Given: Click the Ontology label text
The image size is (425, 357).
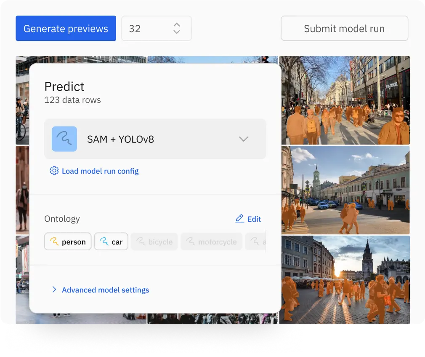Looking at the screenshot, I should click(62, 219).
